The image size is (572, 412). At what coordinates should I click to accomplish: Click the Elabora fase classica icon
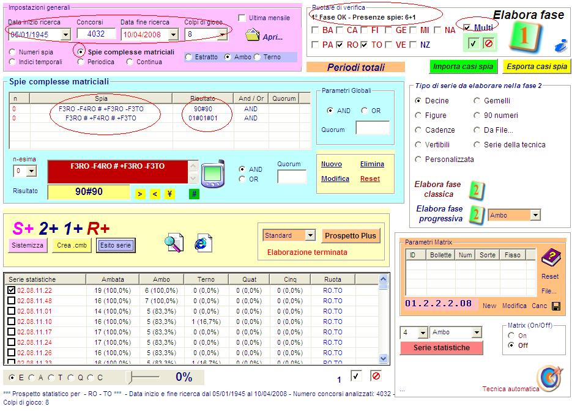point(477,189)
